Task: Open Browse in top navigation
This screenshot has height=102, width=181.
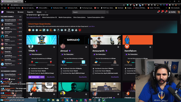Action: 20,12
